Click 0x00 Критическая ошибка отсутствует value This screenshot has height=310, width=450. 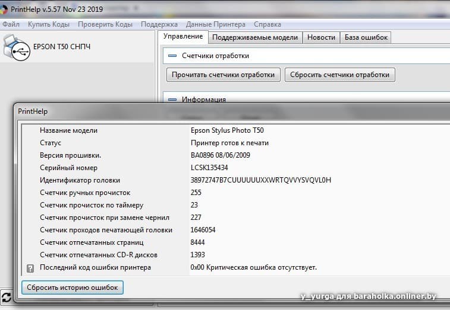pos(254,267)
